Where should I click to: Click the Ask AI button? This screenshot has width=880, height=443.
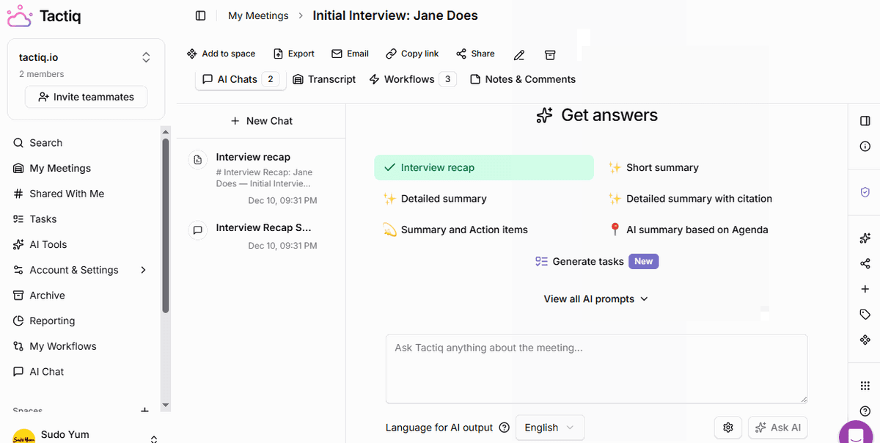tap(778, 428)
